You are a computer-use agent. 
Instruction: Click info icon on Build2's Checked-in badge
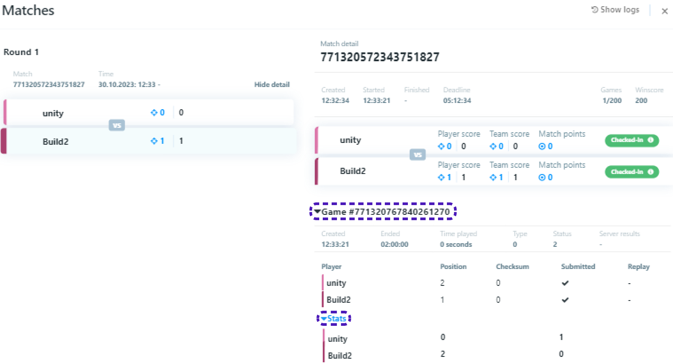tap(650, 172)
